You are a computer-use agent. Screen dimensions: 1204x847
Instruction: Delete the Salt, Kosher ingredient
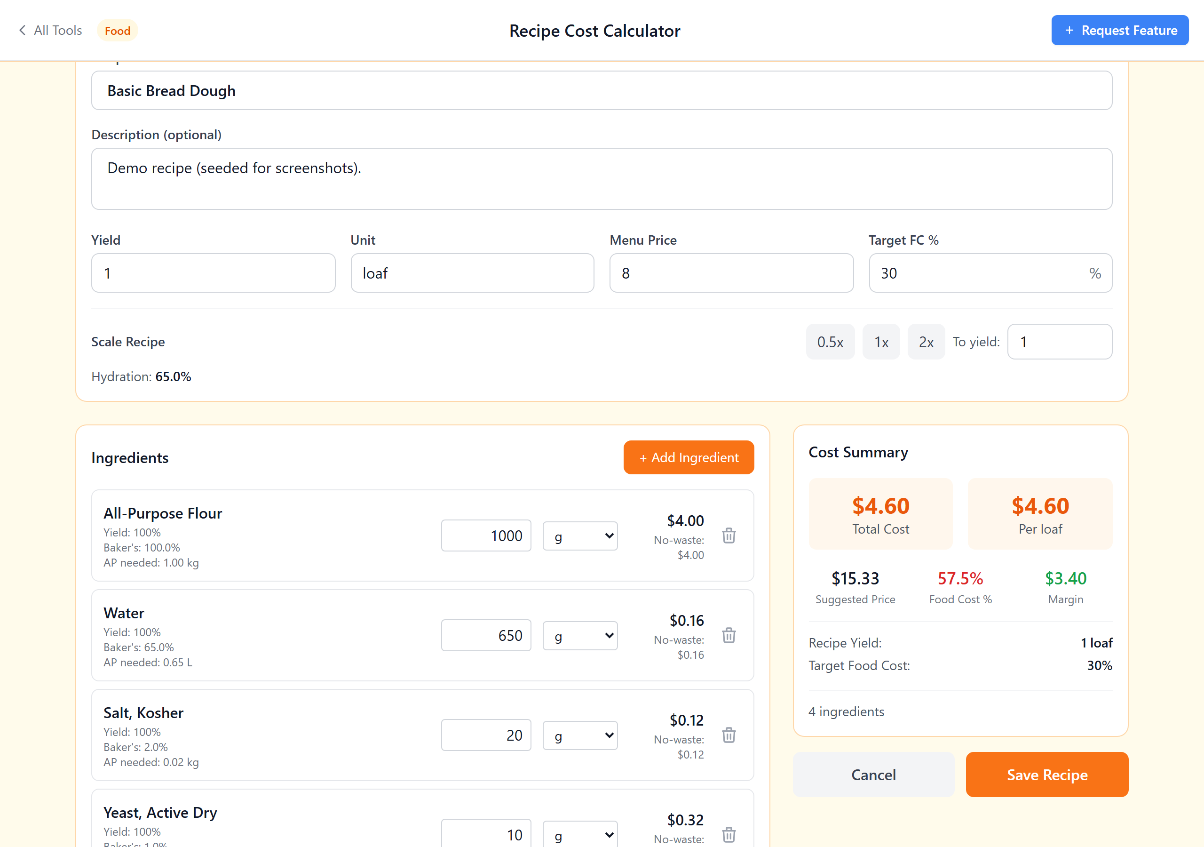tap(729, 735)
